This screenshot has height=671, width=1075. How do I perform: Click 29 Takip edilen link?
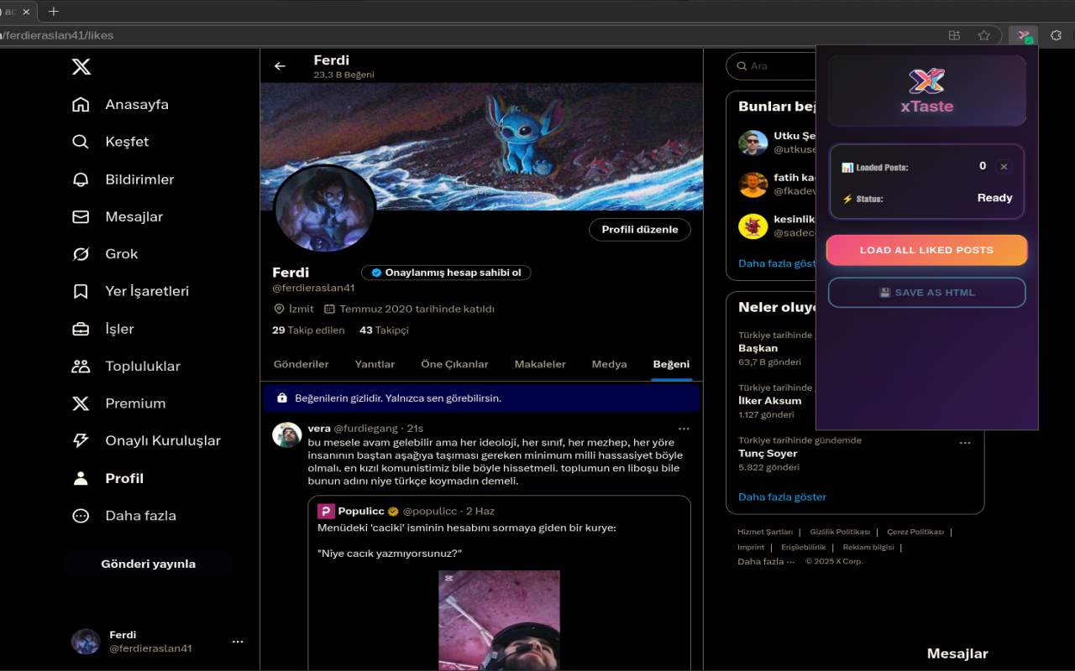pos(308,330)
